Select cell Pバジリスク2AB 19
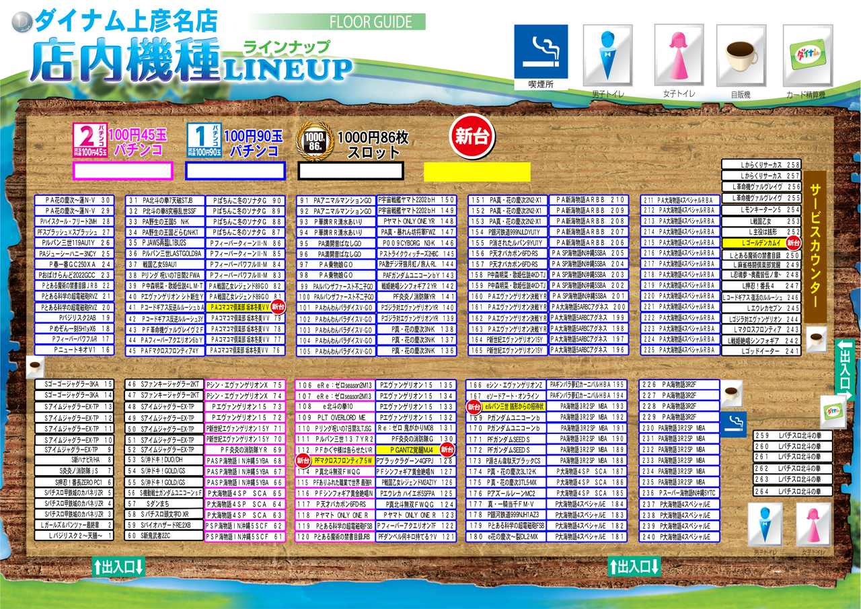The width and height of the screenshot is (861, 609). click(74, 318)
